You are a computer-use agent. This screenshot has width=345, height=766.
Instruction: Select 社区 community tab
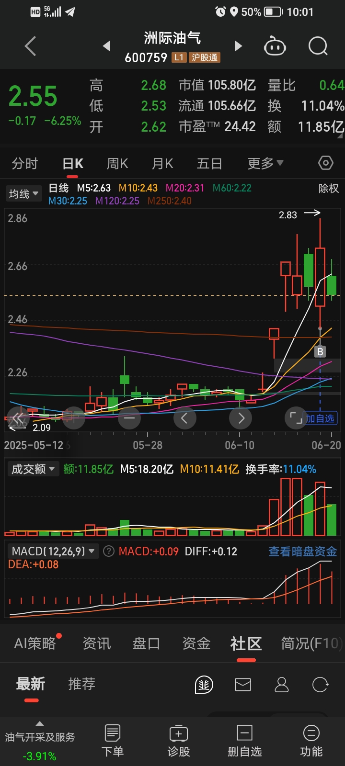tap(246, 643)
